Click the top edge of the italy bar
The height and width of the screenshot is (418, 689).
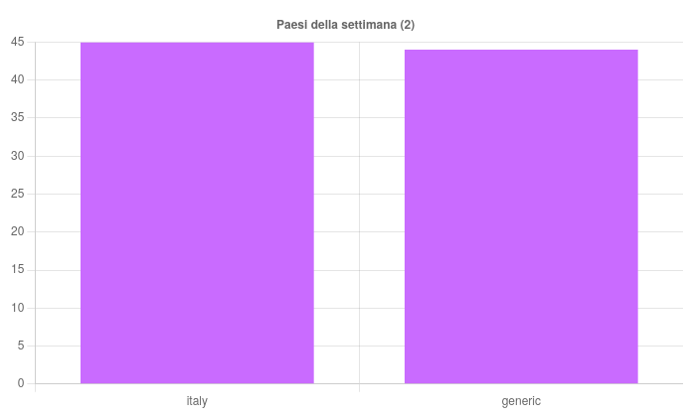[197, 43]
